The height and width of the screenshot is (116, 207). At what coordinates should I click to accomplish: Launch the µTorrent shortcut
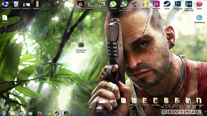tap(113, 5)
